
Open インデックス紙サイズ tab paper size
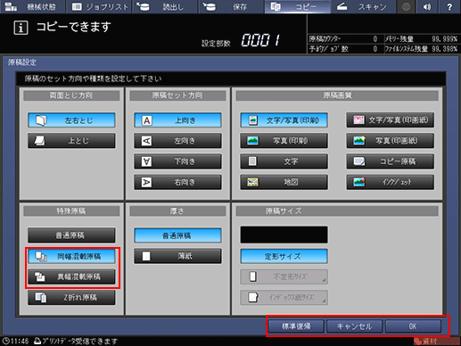tap(284, 297)
